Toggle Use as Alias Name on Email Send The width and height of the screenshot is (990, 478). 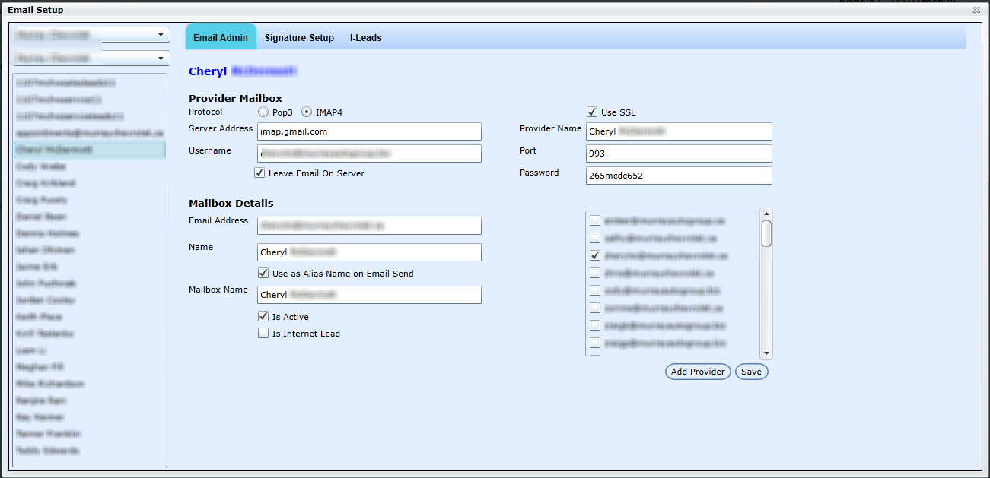pyautogui.click(x=263, y=274)
